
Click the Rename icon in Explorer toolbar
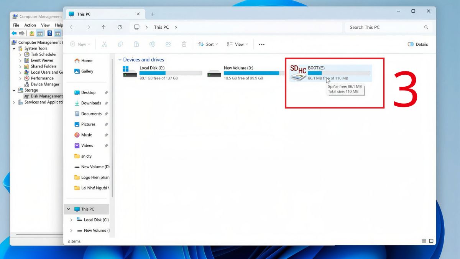[152, 44]
